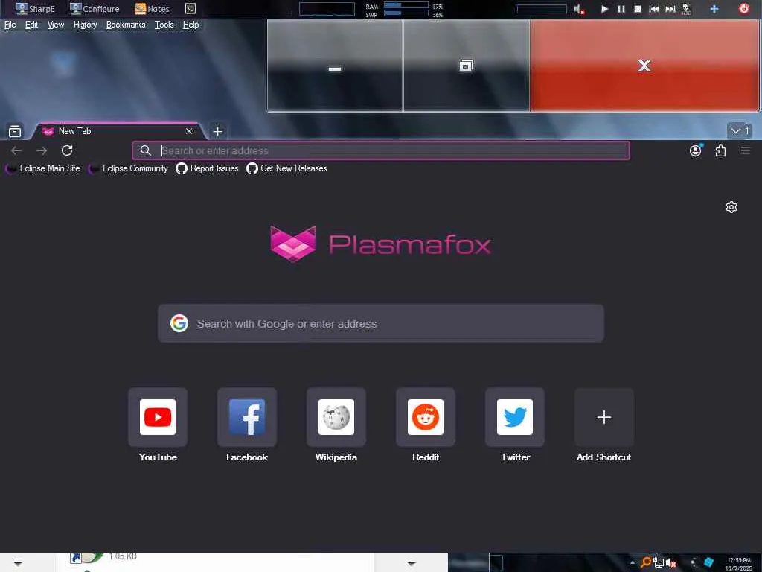The width and height of the screenshot is (762, 572).
Task: Open the History menu
Action: tap(85, 25)
